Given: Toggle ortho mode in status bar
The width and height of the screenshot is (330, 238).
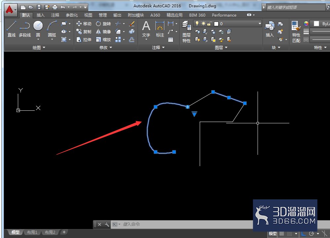Looking at the screenshot, I should coord(304,234).
